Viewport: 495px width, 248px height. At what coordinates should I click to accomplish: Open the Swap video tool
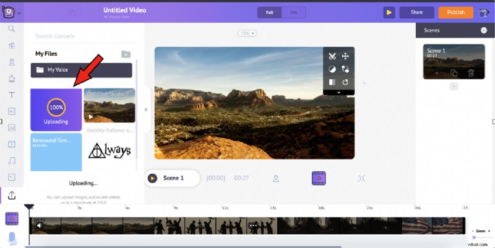point(345,69)
